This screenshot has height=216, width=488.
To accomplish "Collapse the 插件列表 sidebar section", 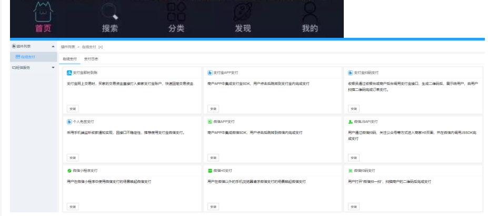I will pyautogui.click(x=53, y=47).
